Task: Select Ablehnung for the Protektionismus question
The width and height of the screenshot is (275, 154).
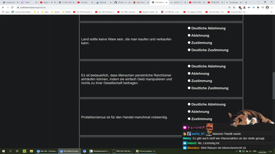Action: pos(189,111)
